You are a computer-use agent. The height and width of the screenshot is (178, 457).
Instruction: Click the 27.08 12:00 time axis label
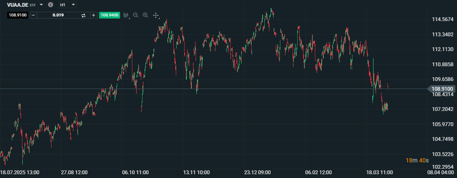point(74,172)
